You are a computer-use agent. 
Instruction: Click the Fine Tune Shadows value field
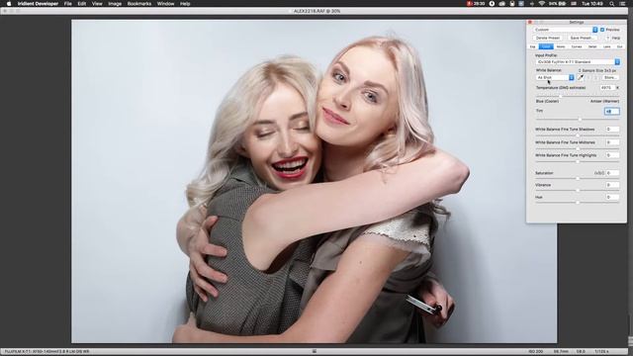coord(612,130)
